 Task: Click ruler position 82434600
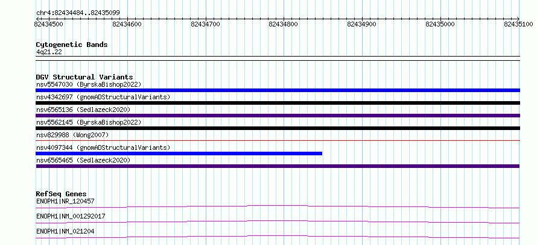(127, 24)
